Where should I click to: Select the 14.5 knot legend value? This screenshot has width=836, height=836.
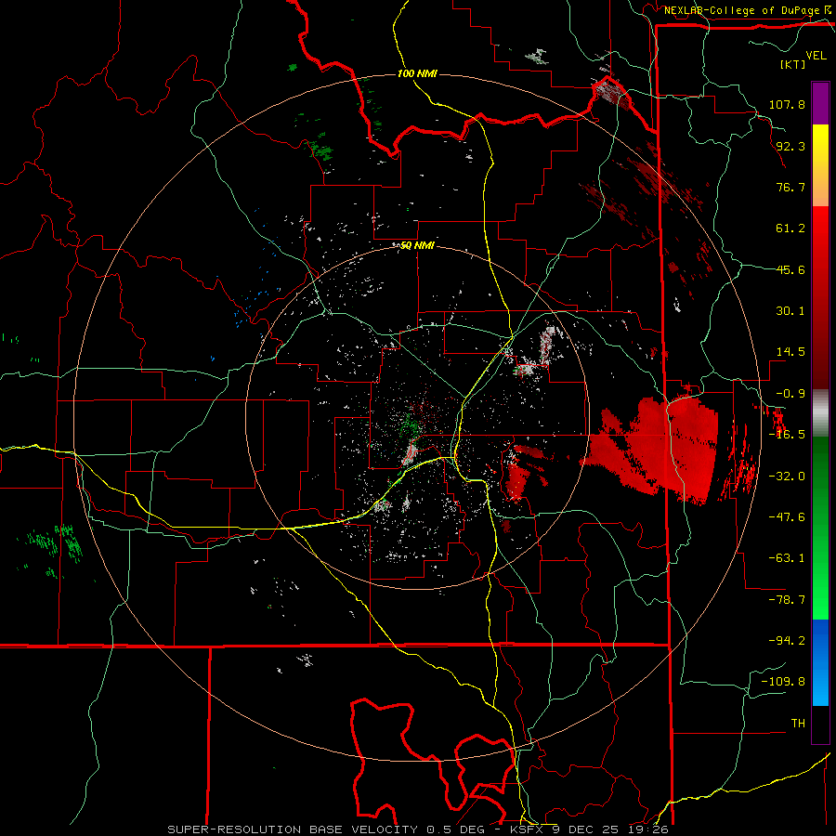(x=790, y=352)
